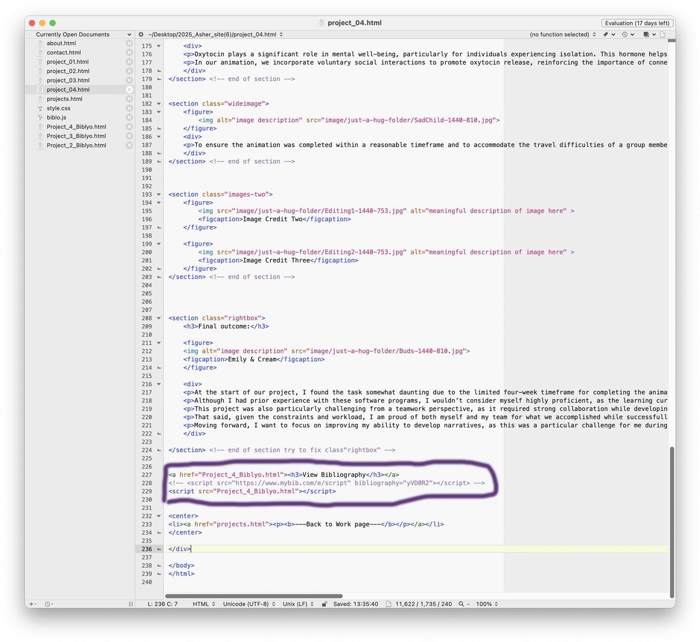The image size is (700, 642).
Task: Change the Unicode (UTF-8) encoding selector
Action: point(249,604)
